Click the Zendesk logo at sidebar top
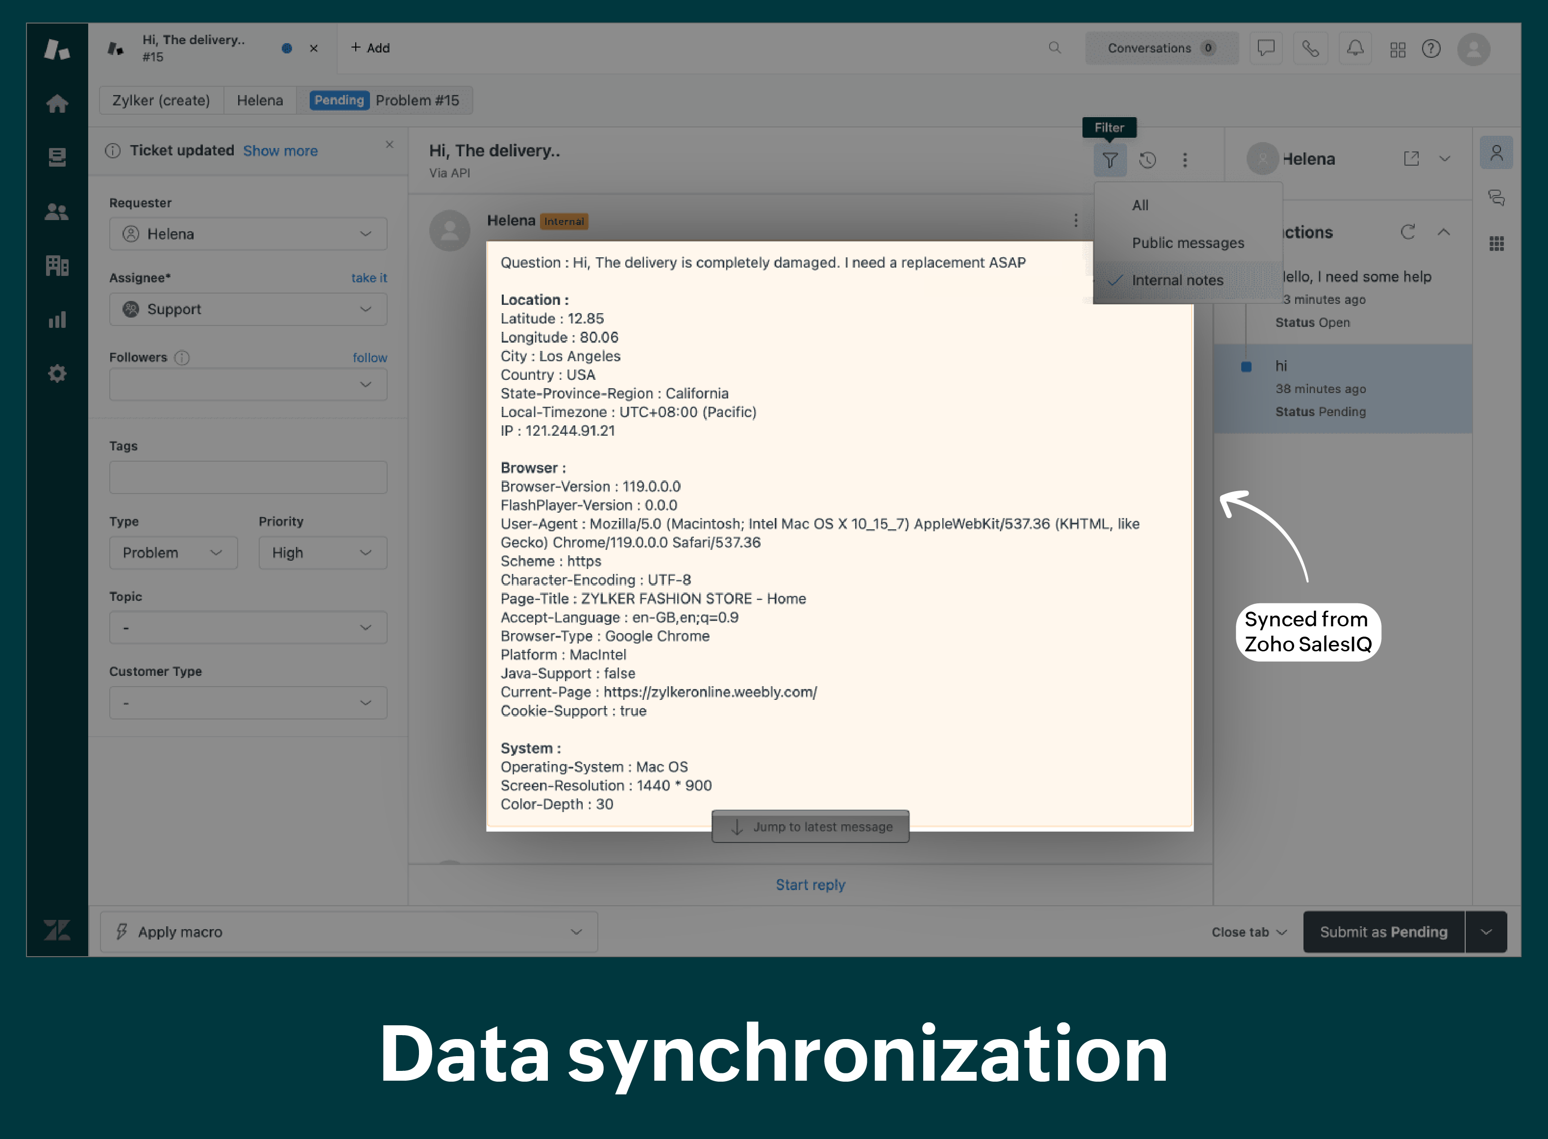Screen dimensions: 1548x1139 [x=57, y=49]
